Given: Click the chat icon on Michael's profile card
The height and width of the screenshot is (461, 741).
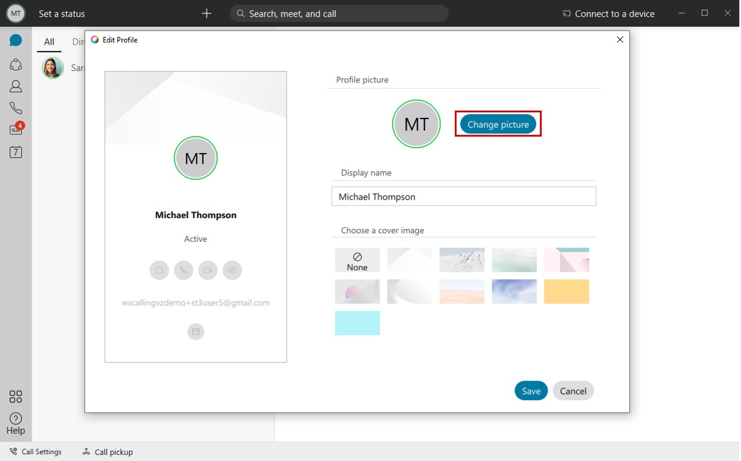Looking at the screenshot, I should 159,270.
